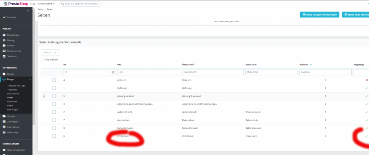369x155 pixels.
Task: Click Neue Seite erstellen button
Action: [x=355, y=15]
